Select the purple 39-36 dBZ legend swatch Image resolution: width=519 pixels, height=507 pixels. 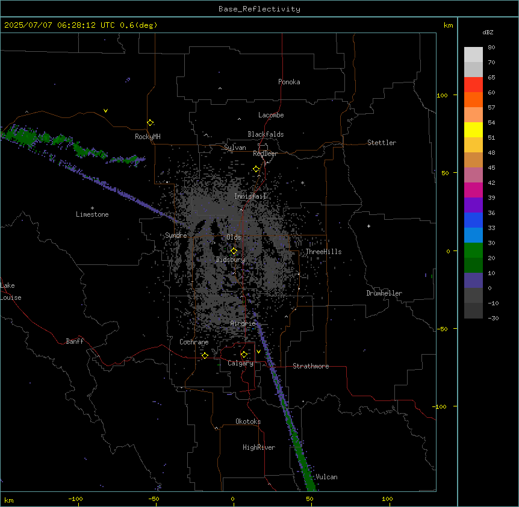coord(473,205)
